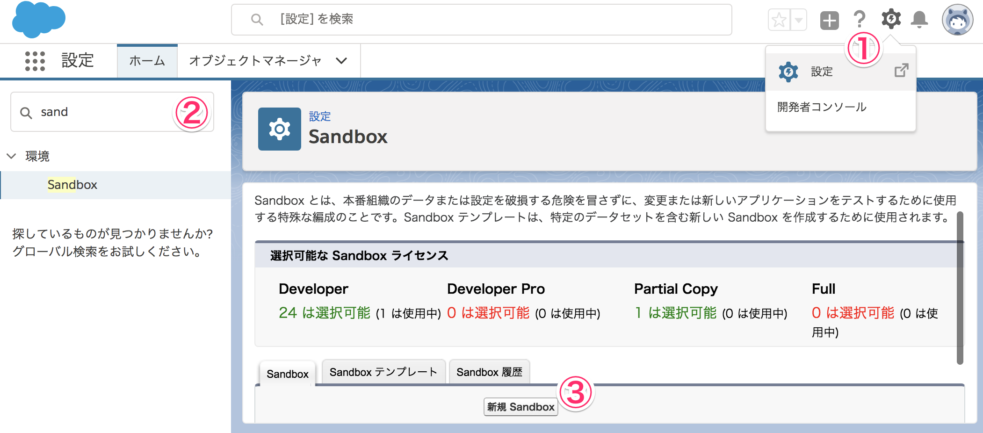Click the 設定 app name label
Screen dimensions: 983x433
[78, 61]
